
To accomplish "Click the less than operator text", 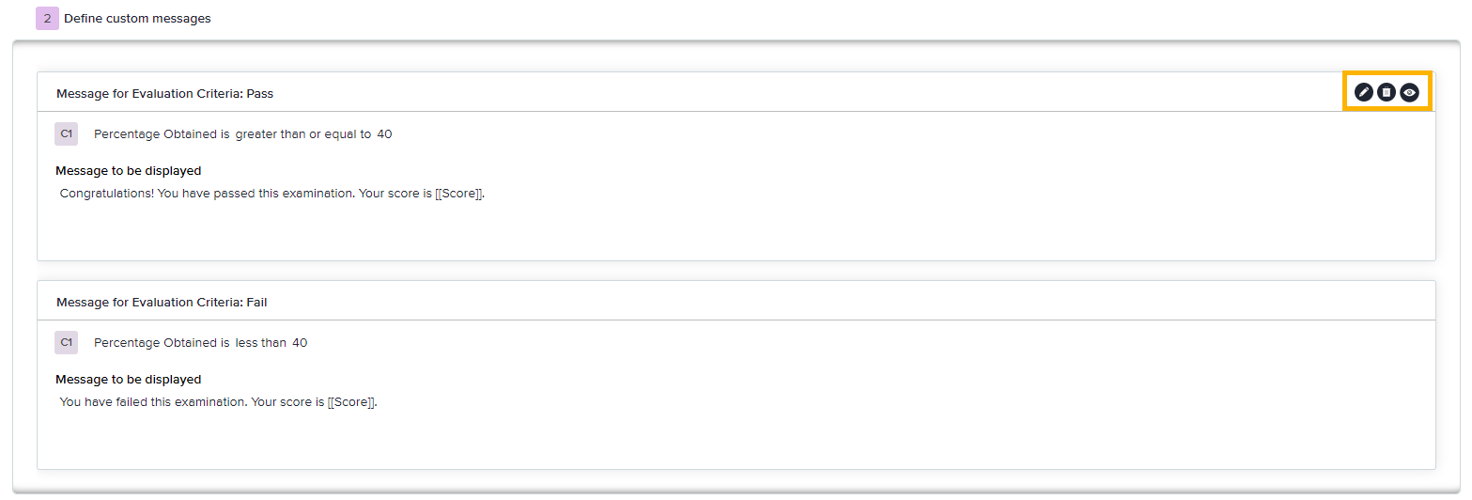I will [x=260, y=343].
